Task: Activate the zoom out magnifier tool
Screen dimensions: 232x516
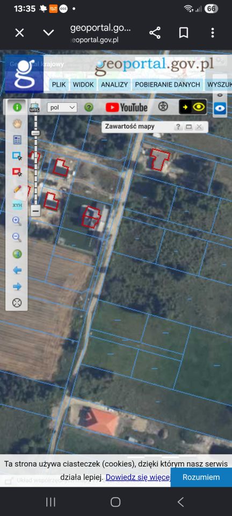Action: (x=17, y=237)
